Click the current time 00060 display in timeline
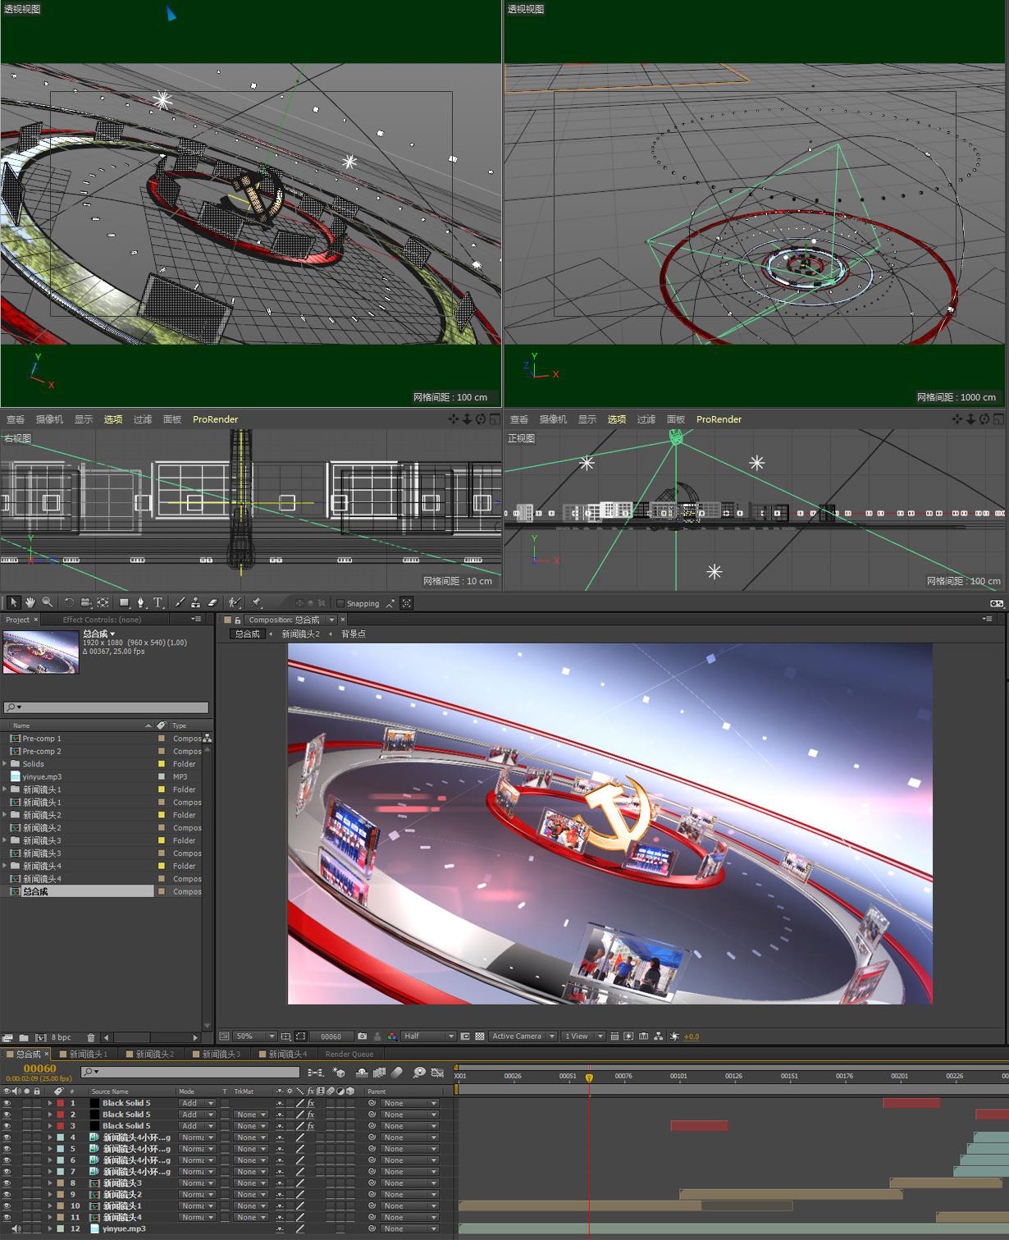The image size is (1009, 1240). point(40,1068)
